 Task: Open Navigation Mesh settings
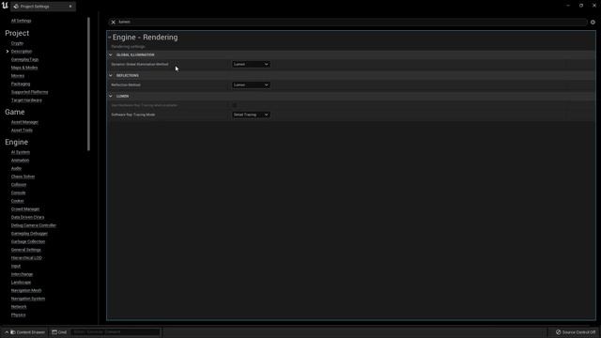coord(26,290)
